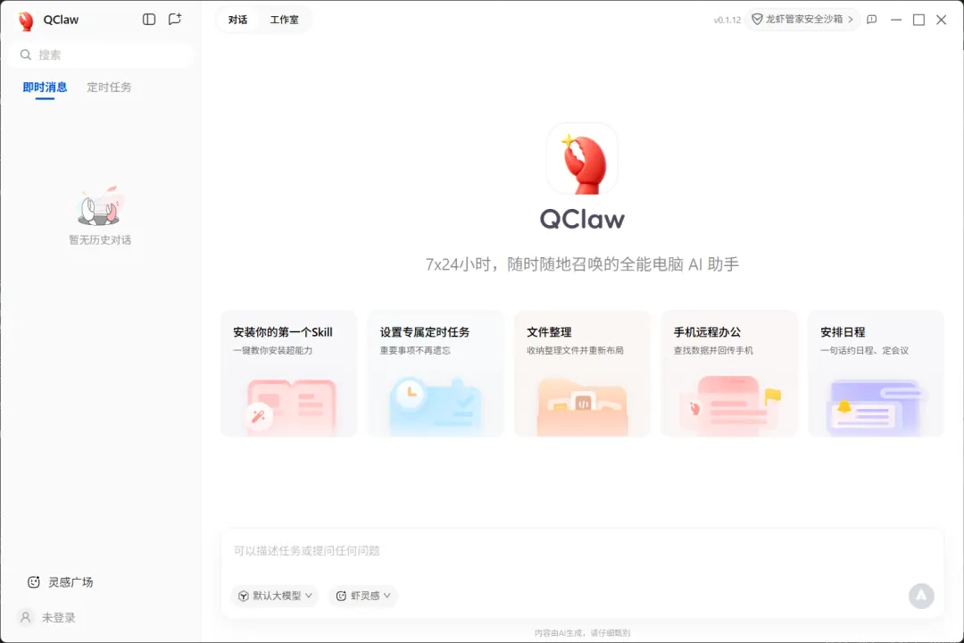Switch to the 工作室 tab
Screen dimensions: 964x643
[284, 20]
